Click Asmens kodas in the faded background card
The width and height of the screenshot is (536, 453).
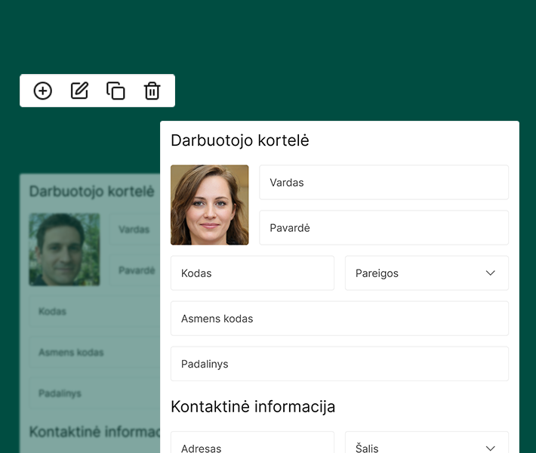click(x=91, y=353)
